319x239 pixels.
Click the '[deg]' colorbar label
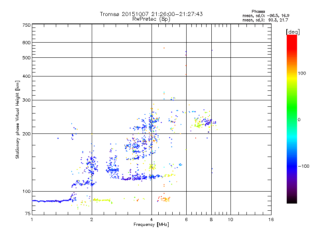point(293,32)
